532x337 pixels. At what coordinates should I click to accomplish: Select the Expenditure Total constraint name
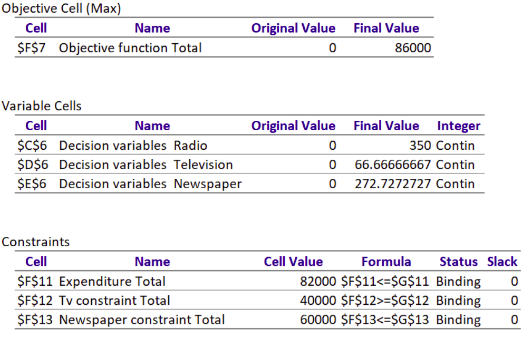point(112,282)
